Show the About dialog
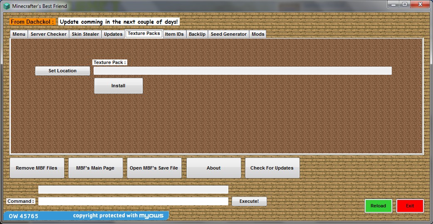 (214, 168)
